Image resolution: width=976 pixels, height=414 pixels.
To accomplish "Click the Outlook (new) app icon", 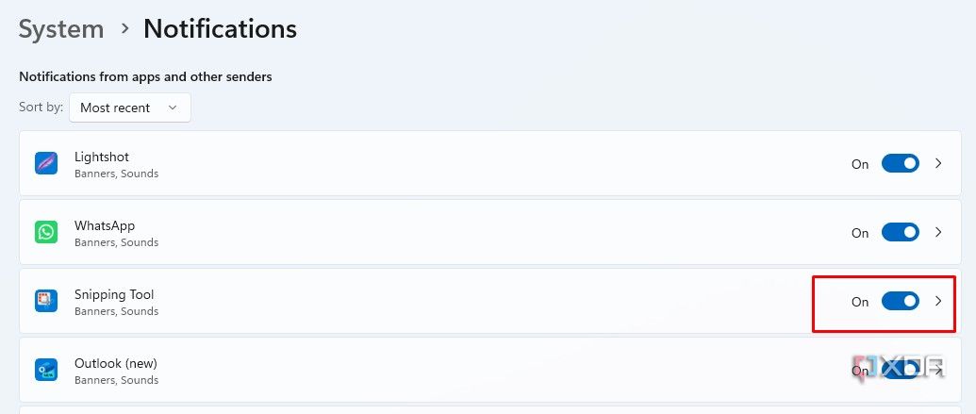I will point(46,370).
